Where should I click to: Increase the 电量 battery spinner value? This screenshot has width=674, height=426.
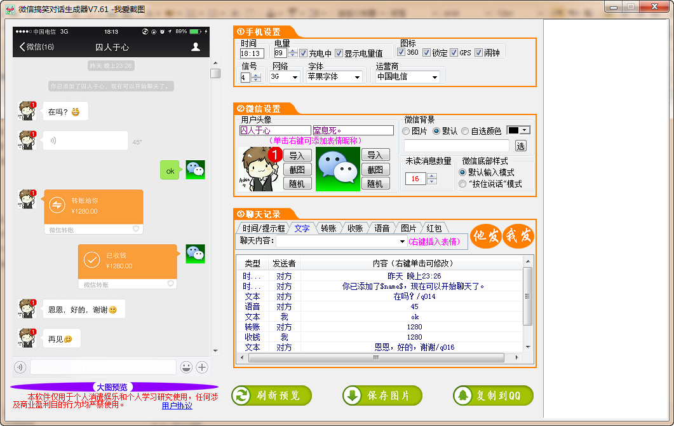(293, 51)
